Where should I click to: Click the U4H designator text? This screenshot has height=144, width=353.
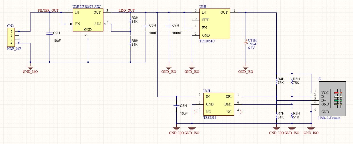(207, 91)
